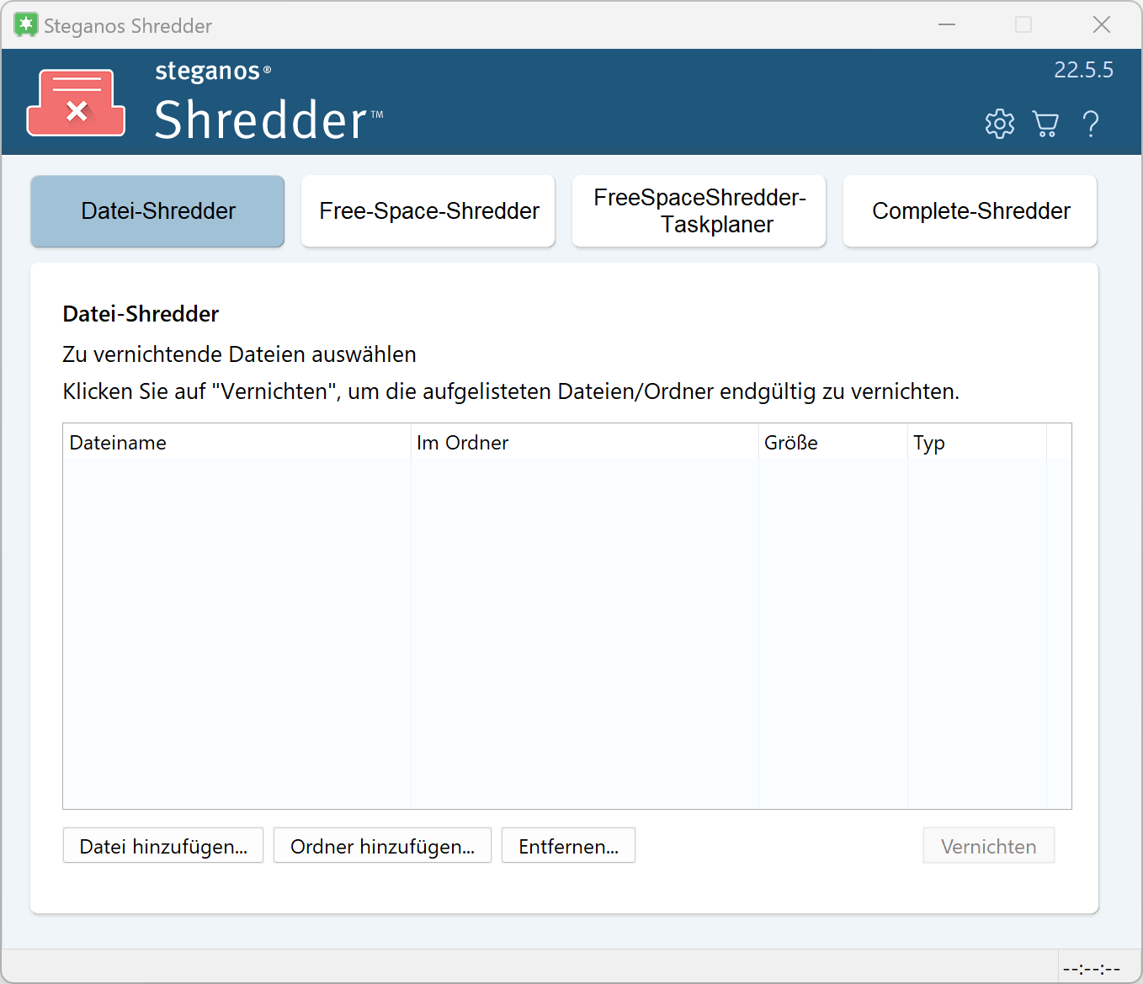The width and height of the screenshot is (1143, 984).
Task: Click the Datei hinzufügen button
Action: coord(162,845)
